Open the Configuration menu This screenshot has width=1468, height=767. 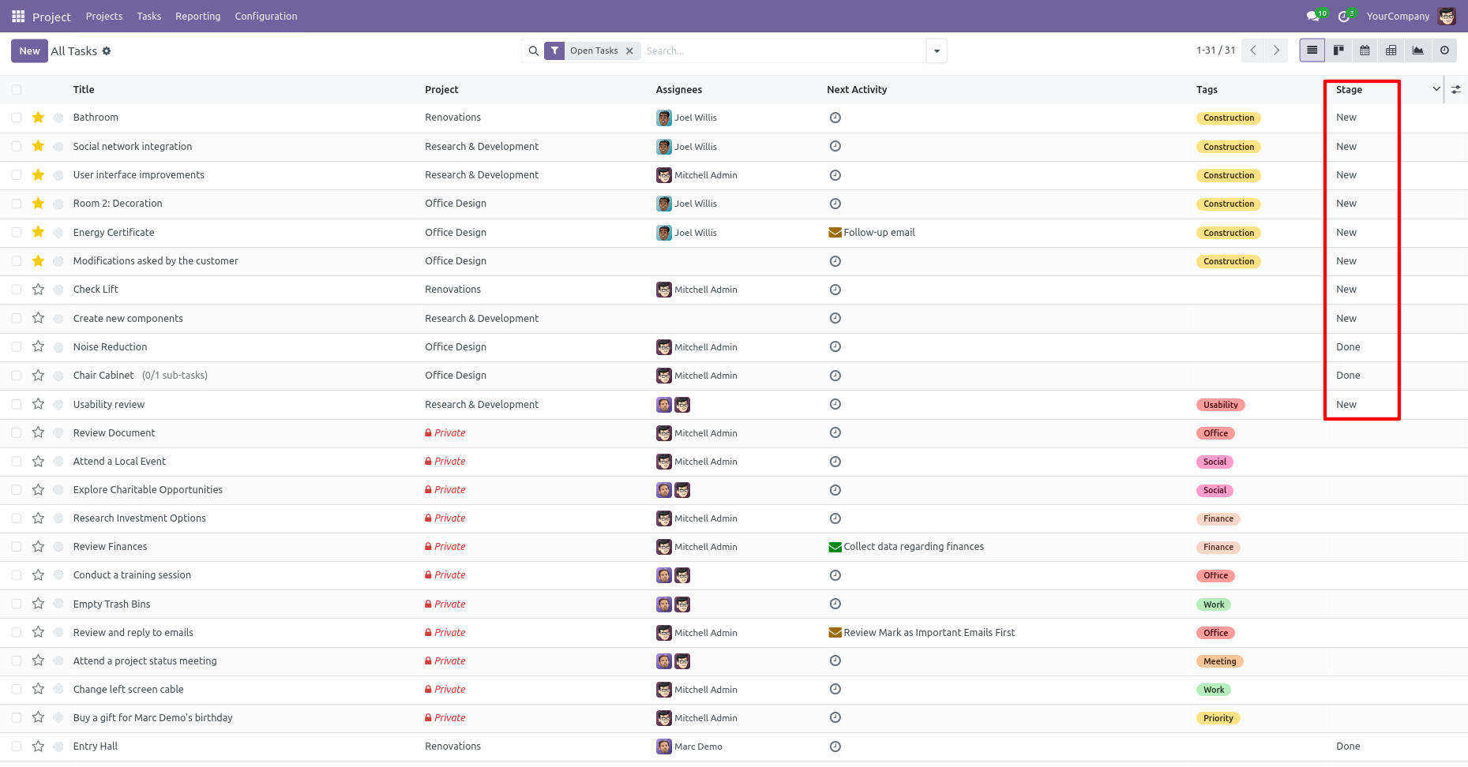266,16
